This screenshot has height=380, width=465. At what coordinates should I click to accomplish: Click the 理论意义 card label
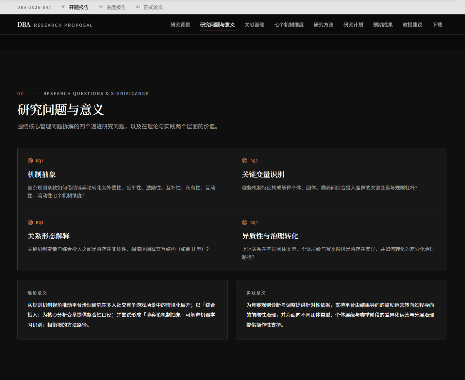37,293
